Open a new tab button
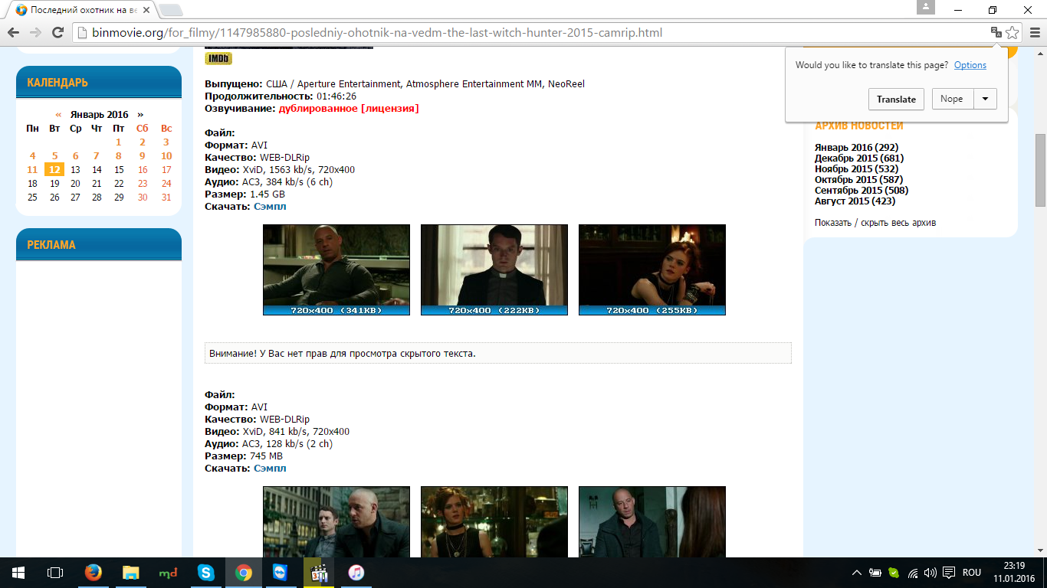Screen dimensions: 1047x588 coord(171,10)
